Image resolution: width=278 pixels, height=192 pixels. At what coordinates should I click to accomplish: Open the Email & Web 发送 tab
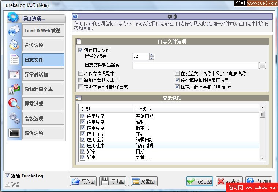click(43, 30)
